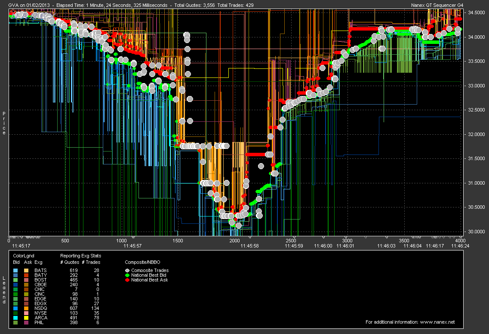Image resolution: width=489 pixels, height=334 pixels.
Task: Click the National Best Bid green legend marker
Action: pos(127,275)
